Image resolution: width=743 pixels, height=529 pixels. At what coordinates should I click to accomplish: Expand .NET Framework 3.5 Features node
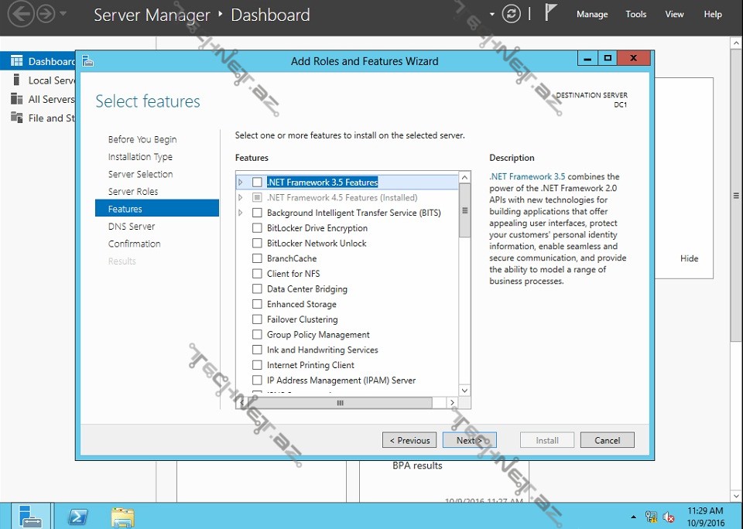(241, 183)
